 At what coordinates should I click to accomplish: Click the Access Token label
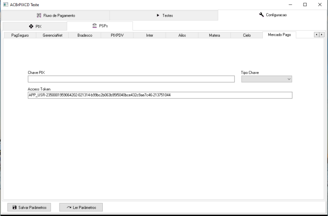39,89
